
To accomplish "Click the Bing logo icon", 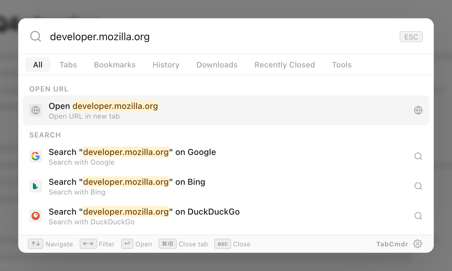I will pos(36,186).
